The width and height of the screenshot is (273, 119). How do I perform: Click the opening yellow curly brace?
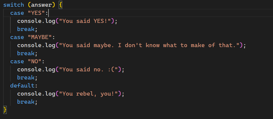tap(60, 5)
